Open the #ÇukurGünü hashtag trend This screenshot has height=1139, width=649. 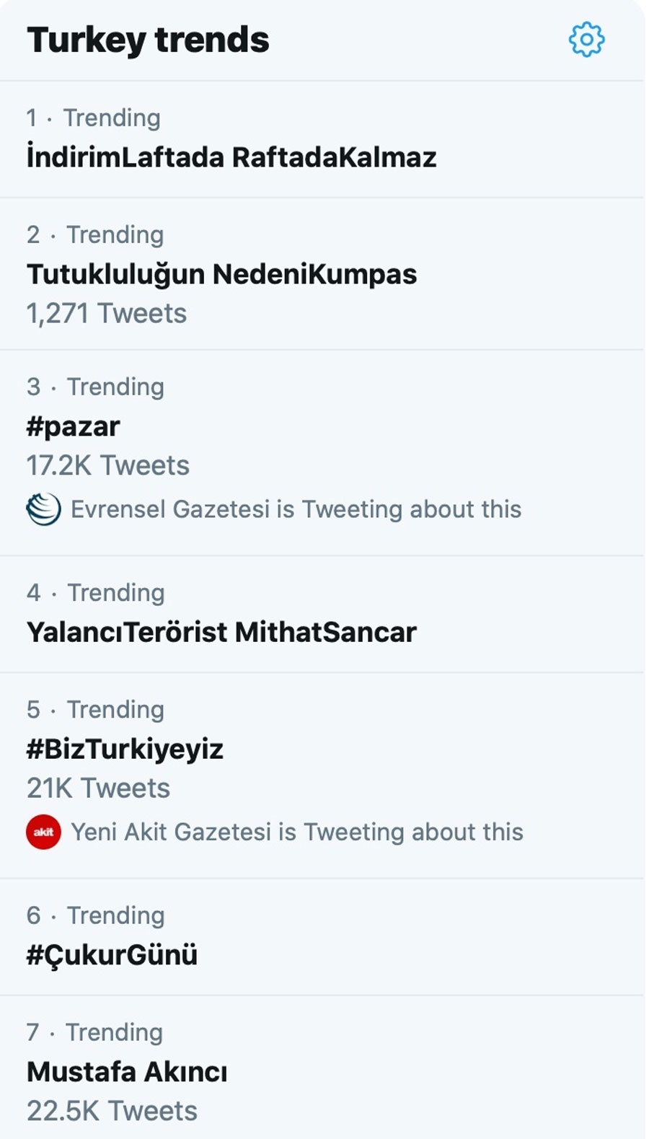tap(112, 954)
